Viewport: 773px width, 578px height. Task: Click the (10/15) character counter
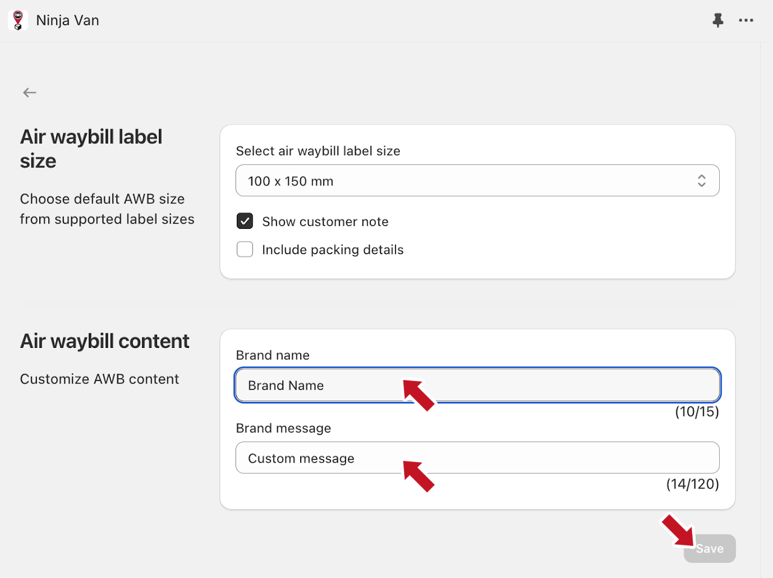pos(696,412)
